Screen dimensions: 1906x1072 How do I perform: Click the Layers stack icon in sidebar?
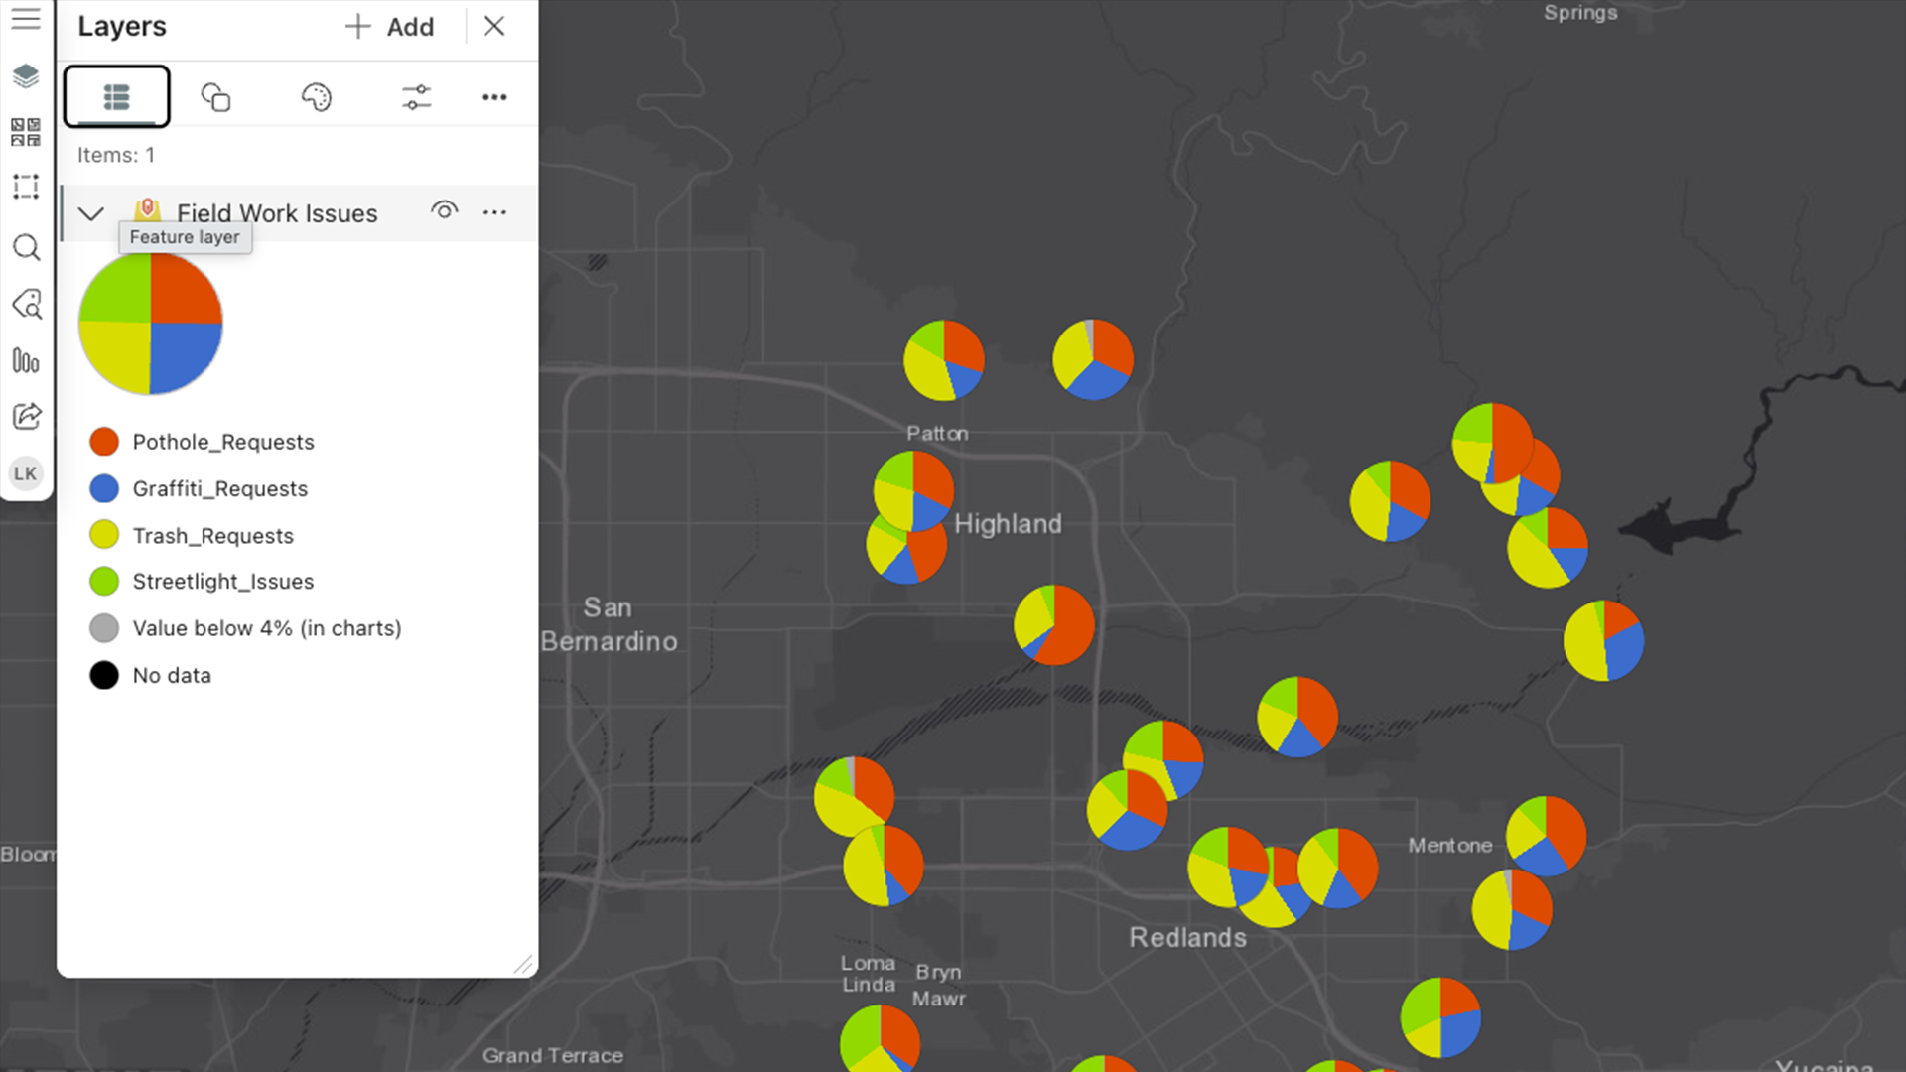26,75
